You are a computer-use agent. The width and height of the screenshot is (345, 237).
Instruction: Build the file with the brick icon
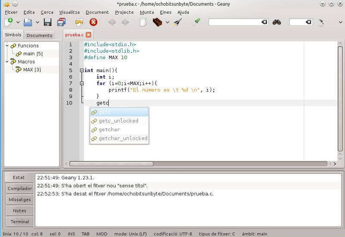click(x=157, y=22)
